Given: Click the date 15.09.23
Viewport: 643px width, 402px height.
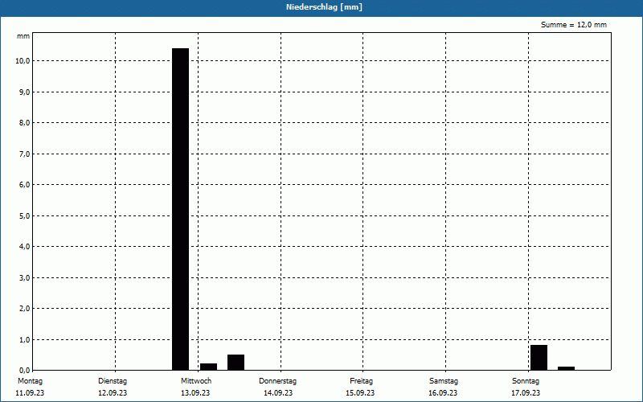Looking at the screenshot, I should [360, 393].
